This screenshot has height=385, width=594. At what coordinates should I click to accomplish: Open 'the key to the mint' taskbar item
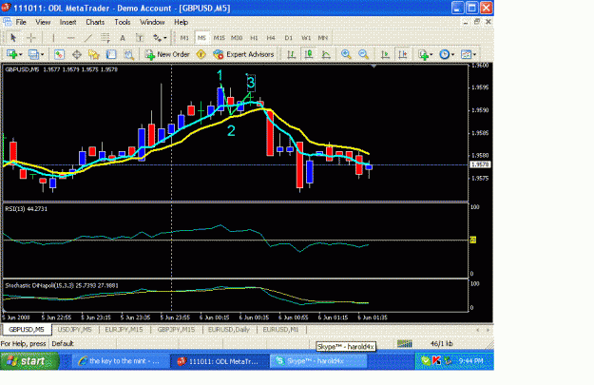[119, 361]
